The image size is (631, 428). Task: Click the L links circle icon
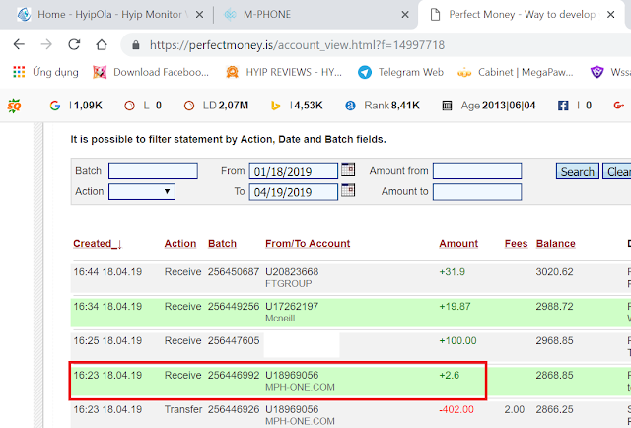[x=129, y=106]
